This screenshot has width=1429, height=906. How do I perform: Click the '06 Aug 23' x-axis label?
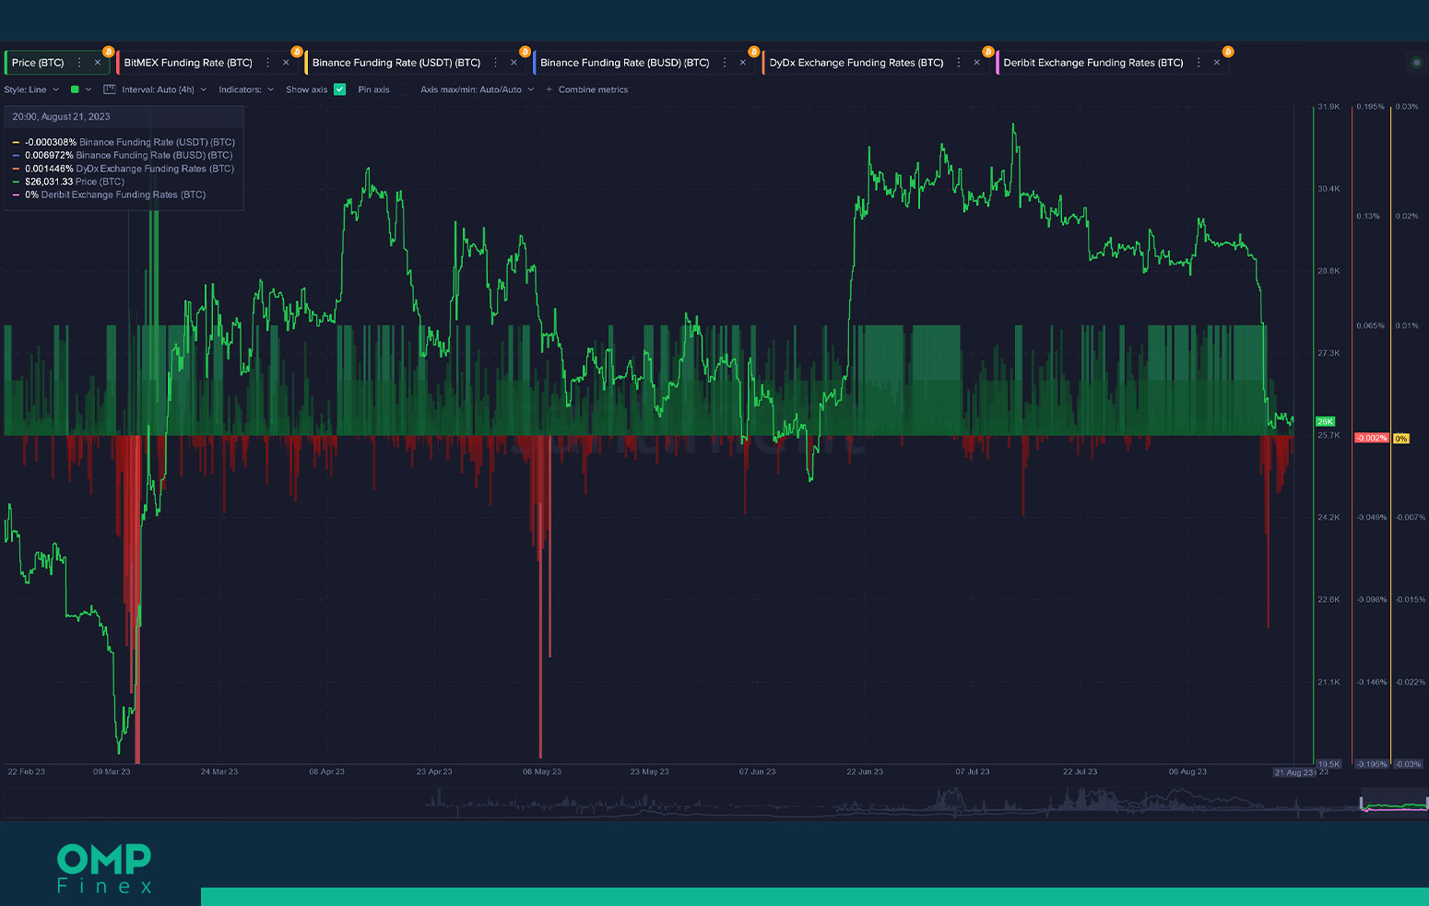coord(1187,771)
